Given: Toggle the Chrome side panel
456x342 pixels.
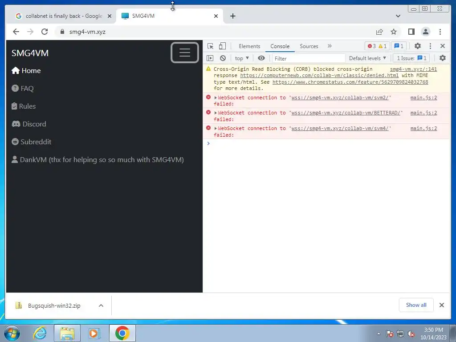Looking at the screenshot, I should 411,32.
